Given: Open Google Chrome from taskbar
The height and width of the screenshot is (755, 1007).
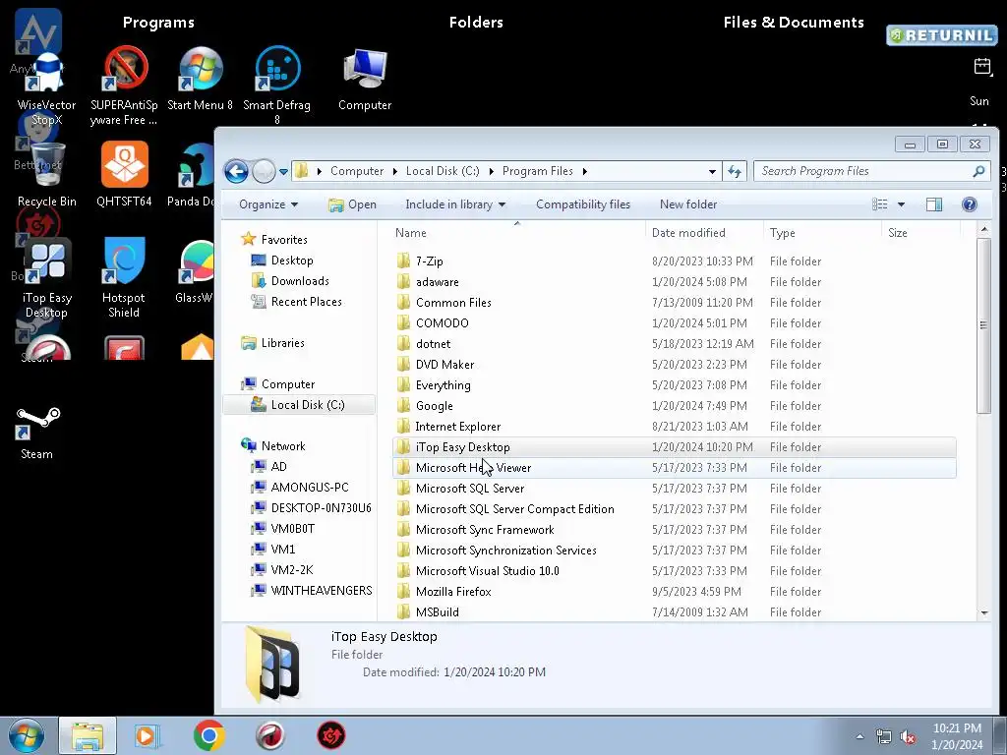Looking at the screenshot, I should (208, 735).
